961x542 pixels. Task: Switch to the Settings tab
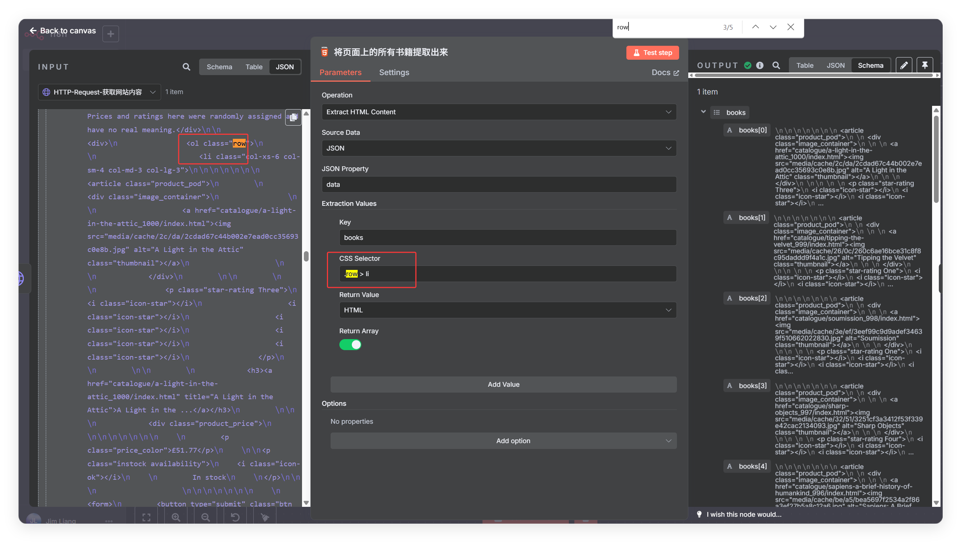coord(394,73)
